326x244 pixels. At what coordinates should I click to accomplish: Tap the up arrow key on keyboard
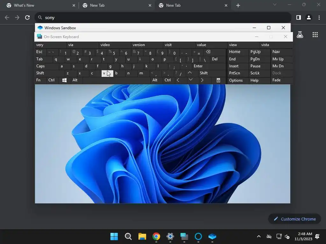pos(190,73)
